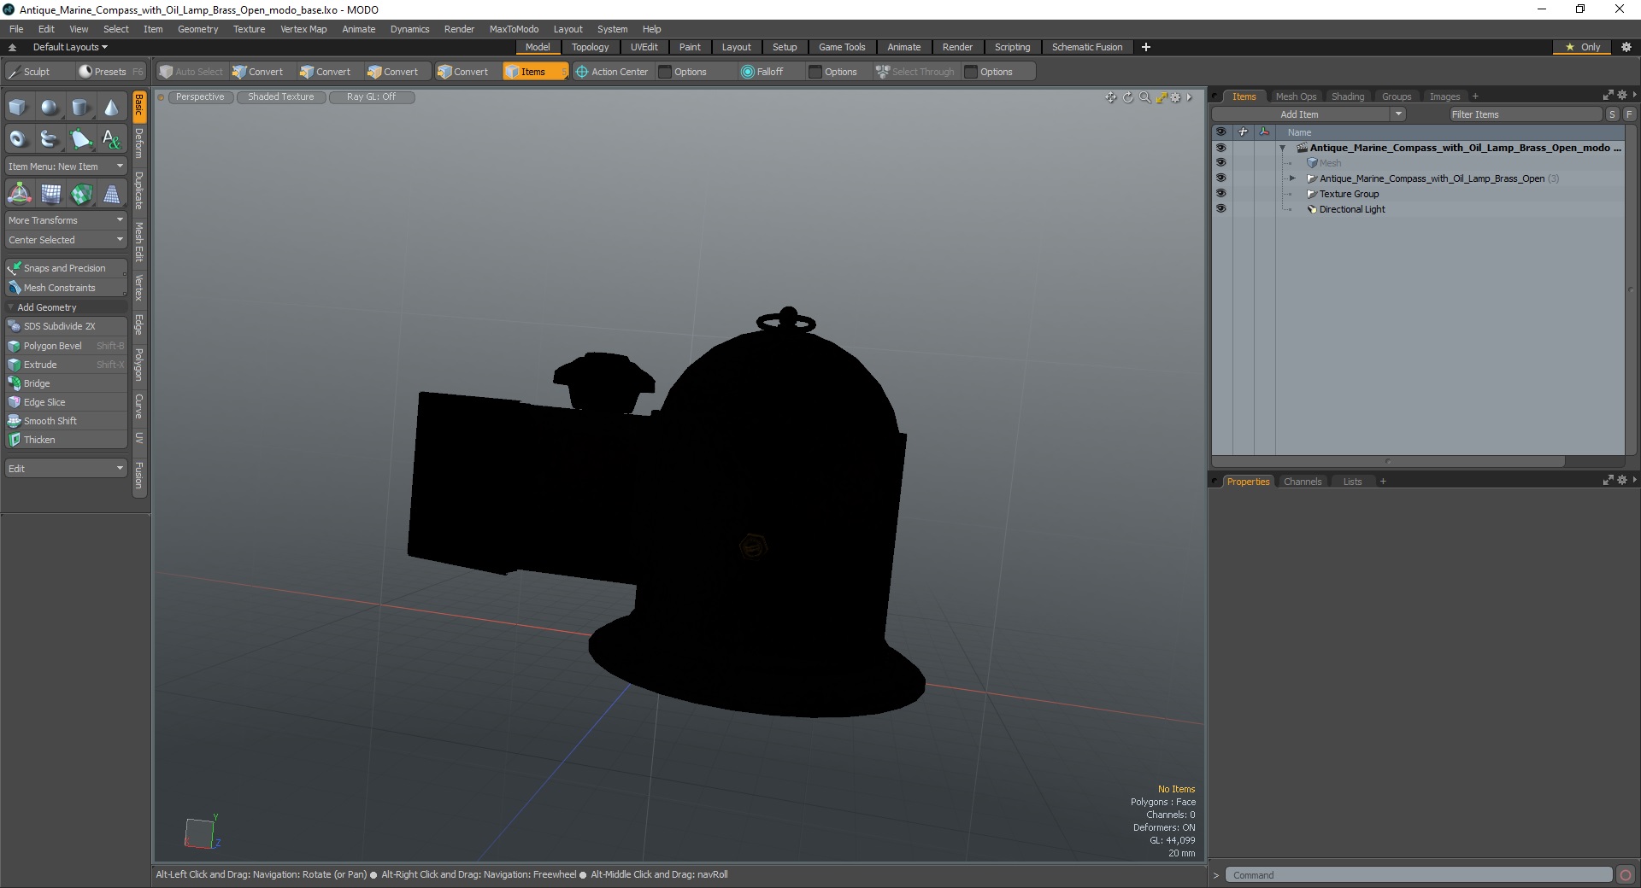Image resolution: width=1641 pixels, height=888 pixels.
Task: Click the Action Center tool
Action: tap(612, 72)
